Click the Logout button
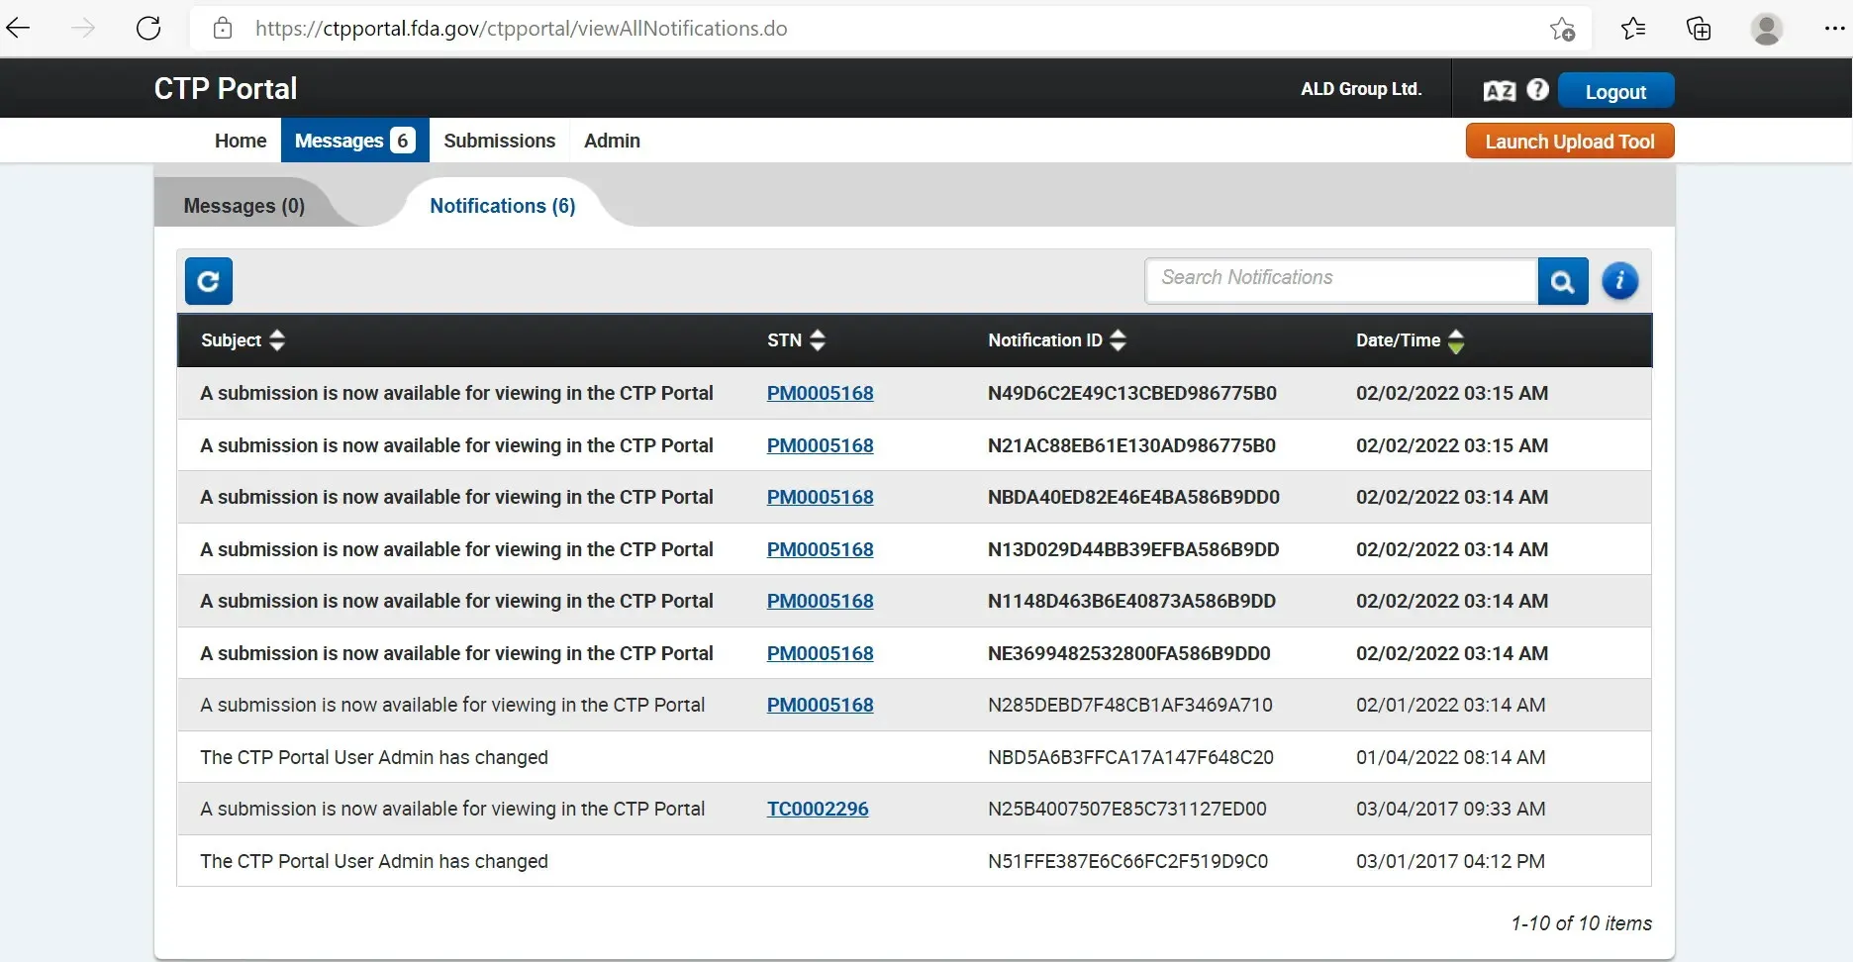 coord(1616,91)
